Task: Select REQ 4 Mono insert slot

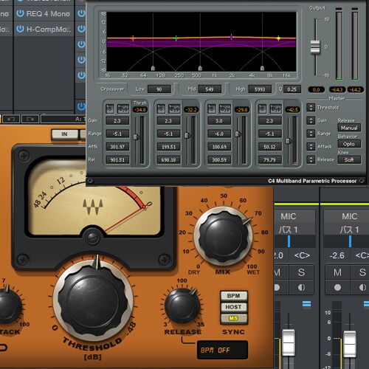Action: [44, 13]
